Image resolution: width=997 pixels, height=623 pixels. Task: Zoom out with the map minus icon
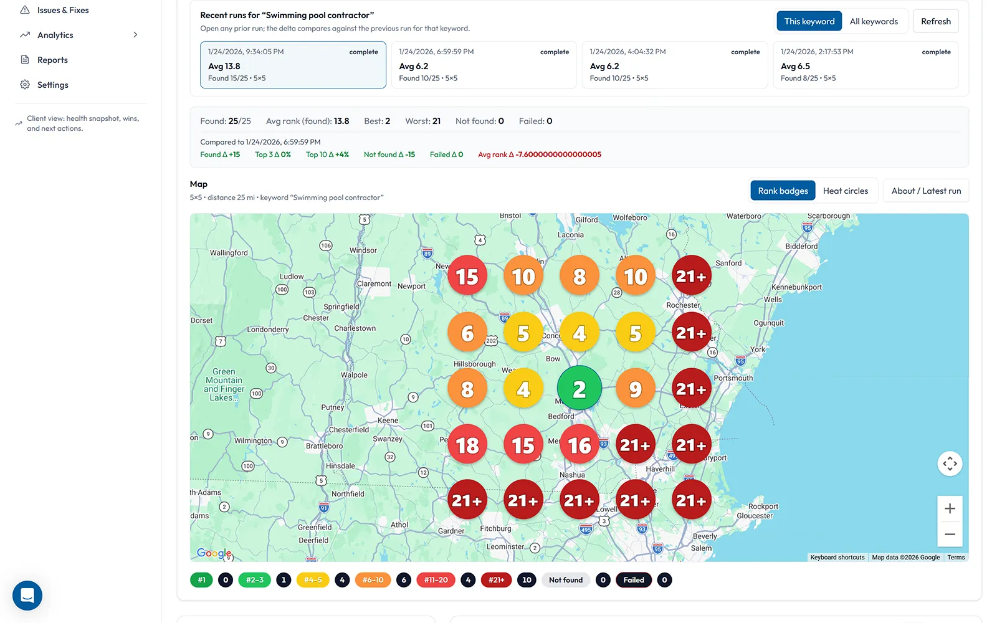[950, 534]
